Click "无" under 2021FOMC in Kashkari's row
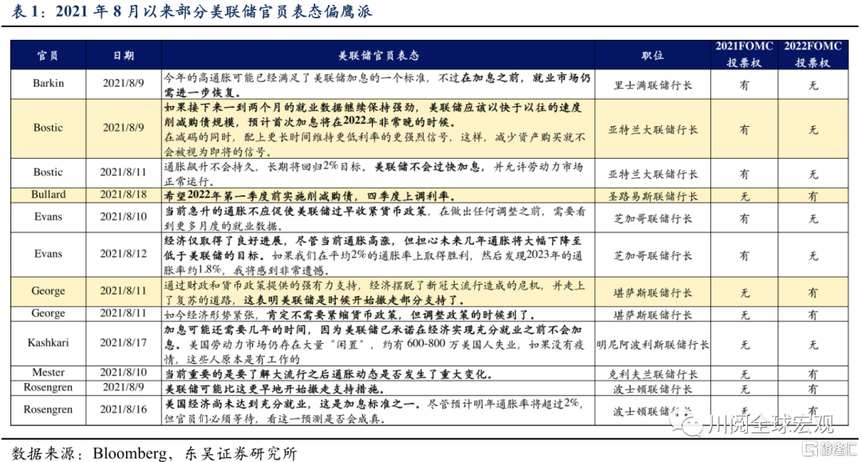 point(744,345)
